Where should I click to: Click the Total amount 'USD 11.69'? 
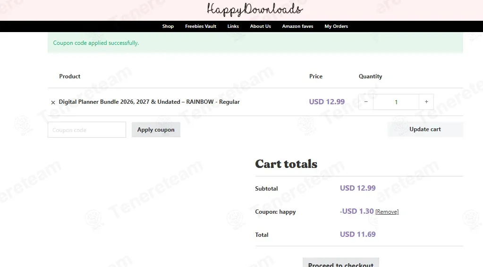[357, 234]
